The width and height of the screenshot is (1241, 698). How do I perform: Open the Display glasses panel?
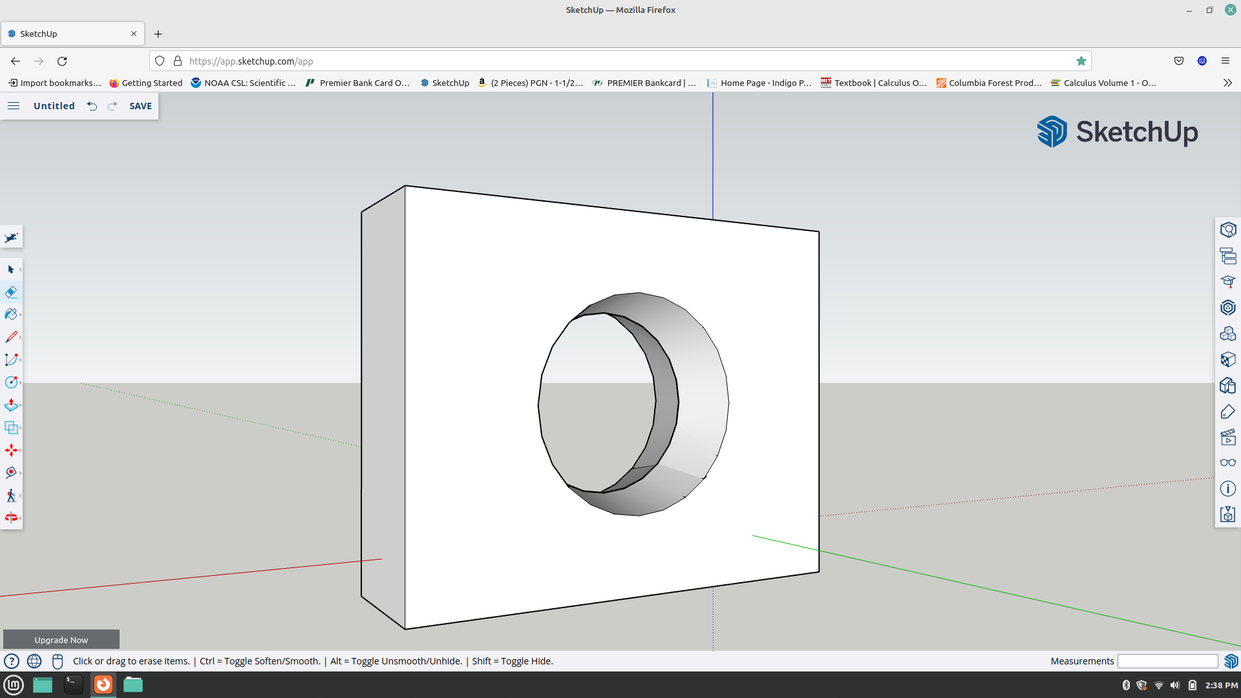(1228, 463)
